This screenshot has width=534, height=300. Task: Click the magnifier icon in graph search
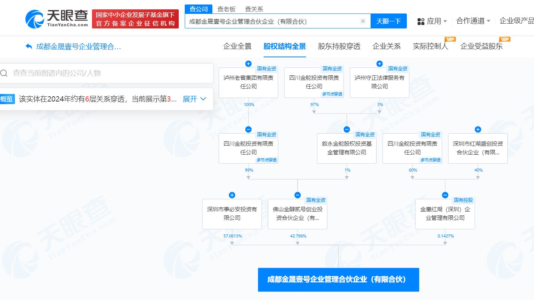tap(4, 73)
